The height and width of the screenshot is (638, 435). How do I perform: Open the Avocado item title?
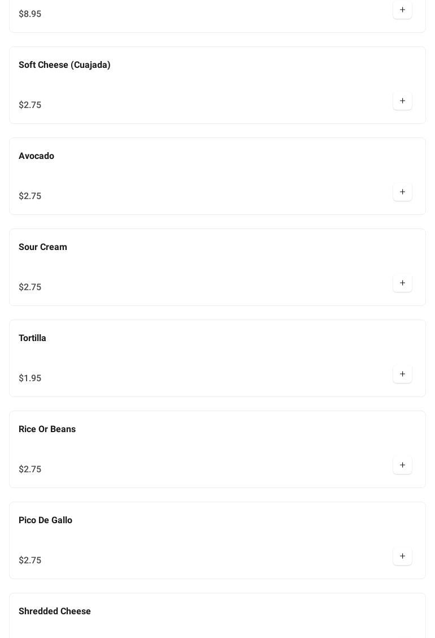36,156
